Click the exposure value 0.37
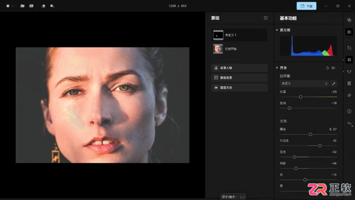The image size is (355, 200). click(x=333, y=130)
